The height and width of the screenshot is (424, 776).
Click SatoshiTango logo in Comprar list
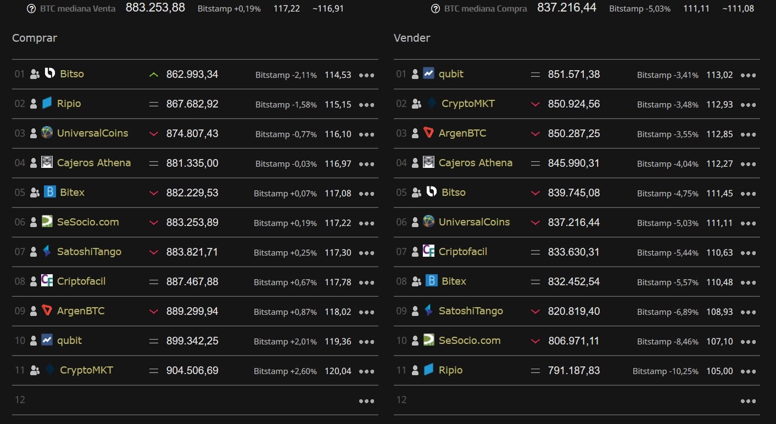tap(47, 251)
